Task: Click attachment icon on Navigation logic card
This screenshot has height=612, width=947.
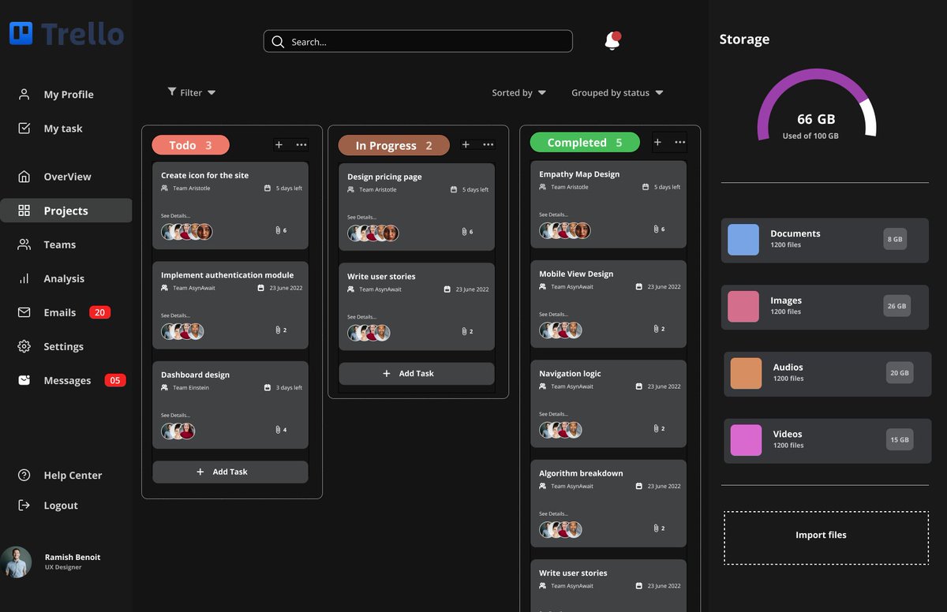Action: [x=656, y=428]
